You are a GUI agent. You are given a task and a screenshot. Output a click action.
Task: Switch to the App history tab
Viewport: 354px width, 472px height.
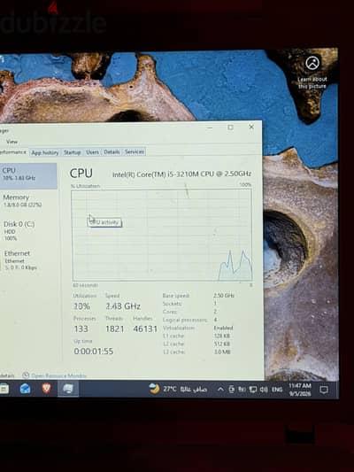[x=45, y=152]
